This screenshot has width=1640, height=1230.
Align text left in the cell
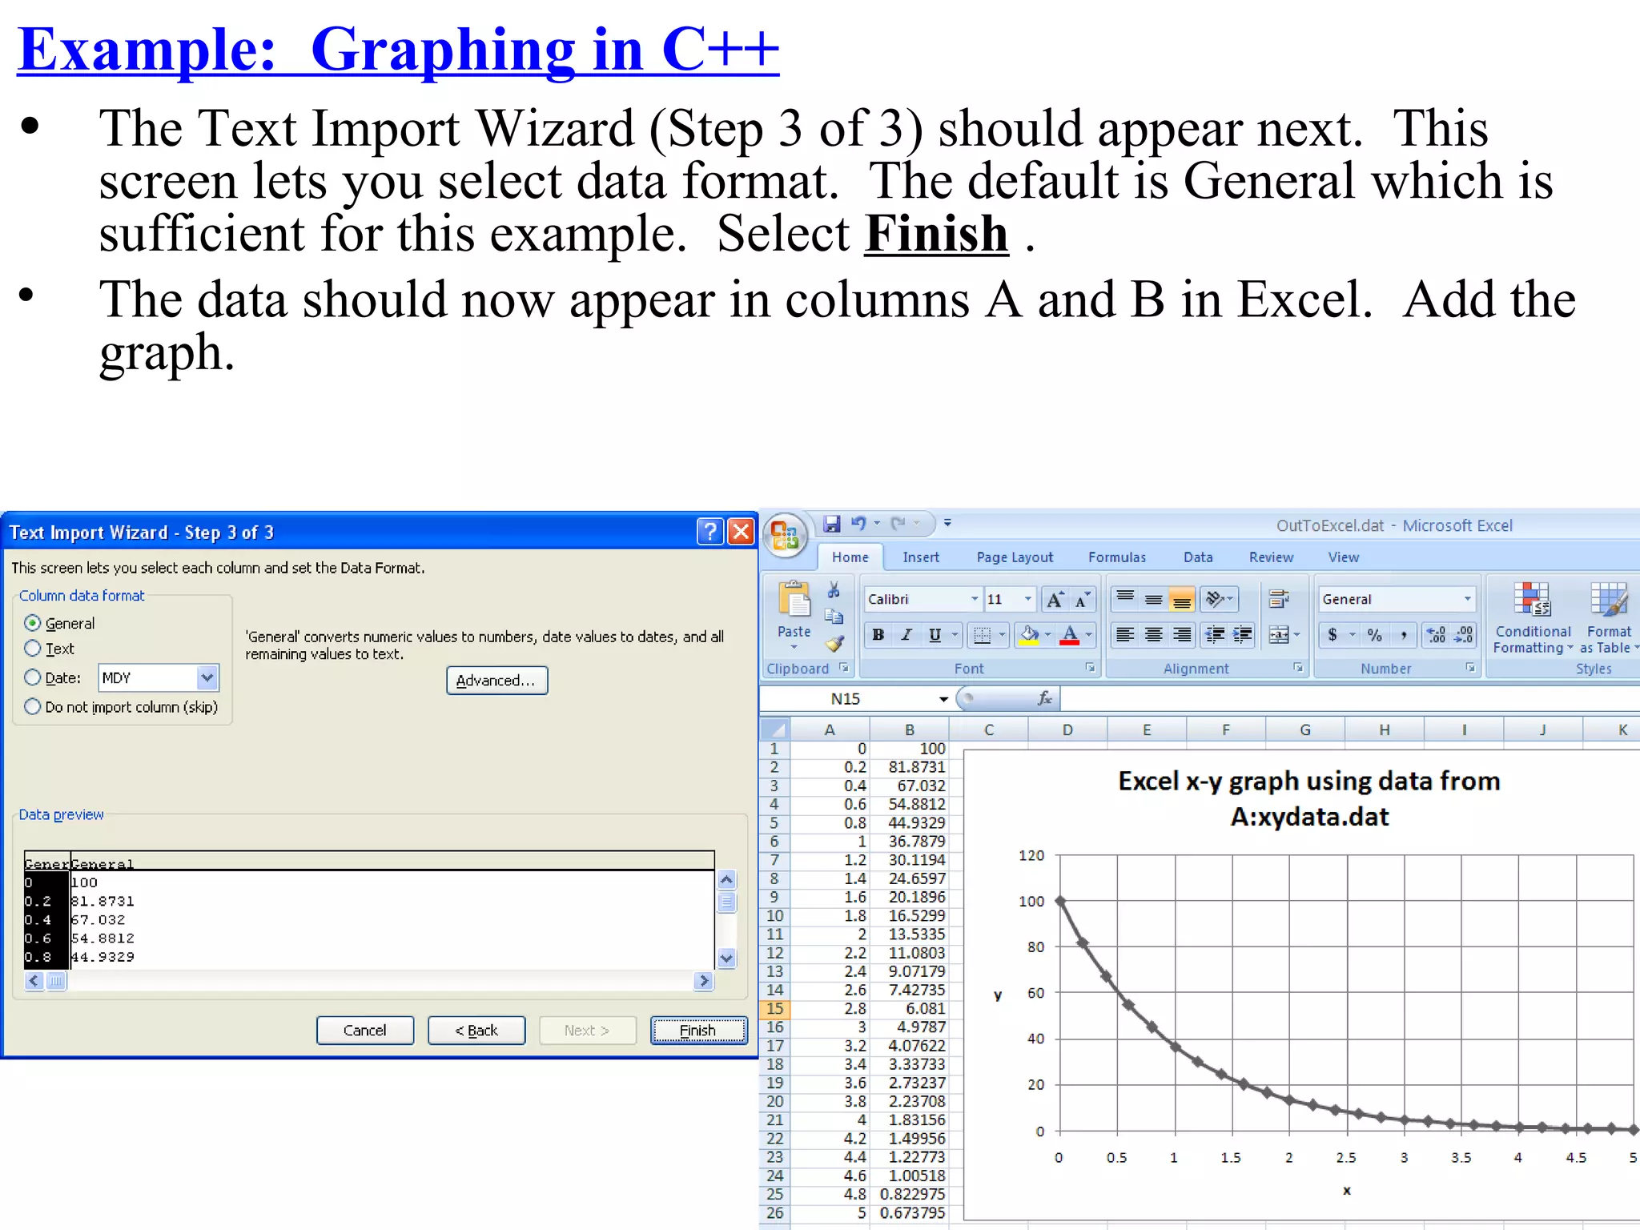pos(1125,635)
